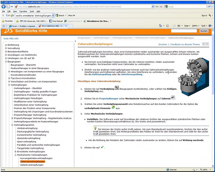The height and width of the screenshot is (172, 215).
Task: Expand Top-Down-Konstruktion node
Action: 9,78
